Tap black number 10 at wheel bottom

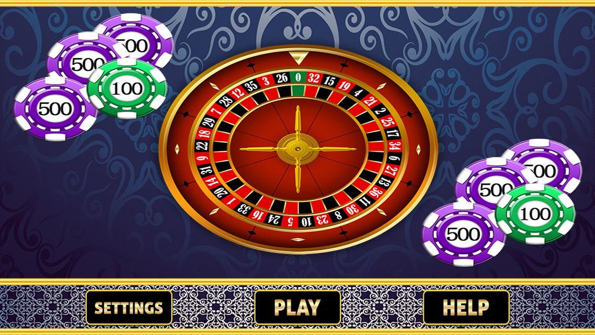click(306, 221)
